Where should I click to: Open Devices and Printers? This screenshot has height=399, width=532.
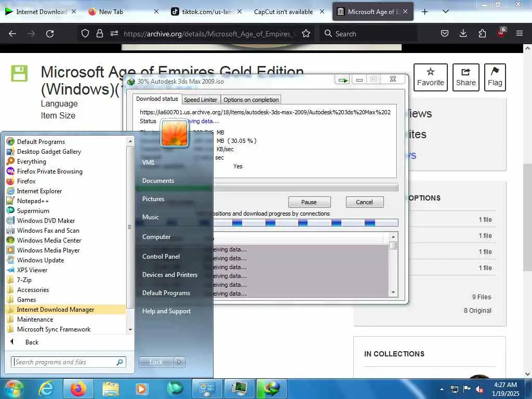pos(170,274)
